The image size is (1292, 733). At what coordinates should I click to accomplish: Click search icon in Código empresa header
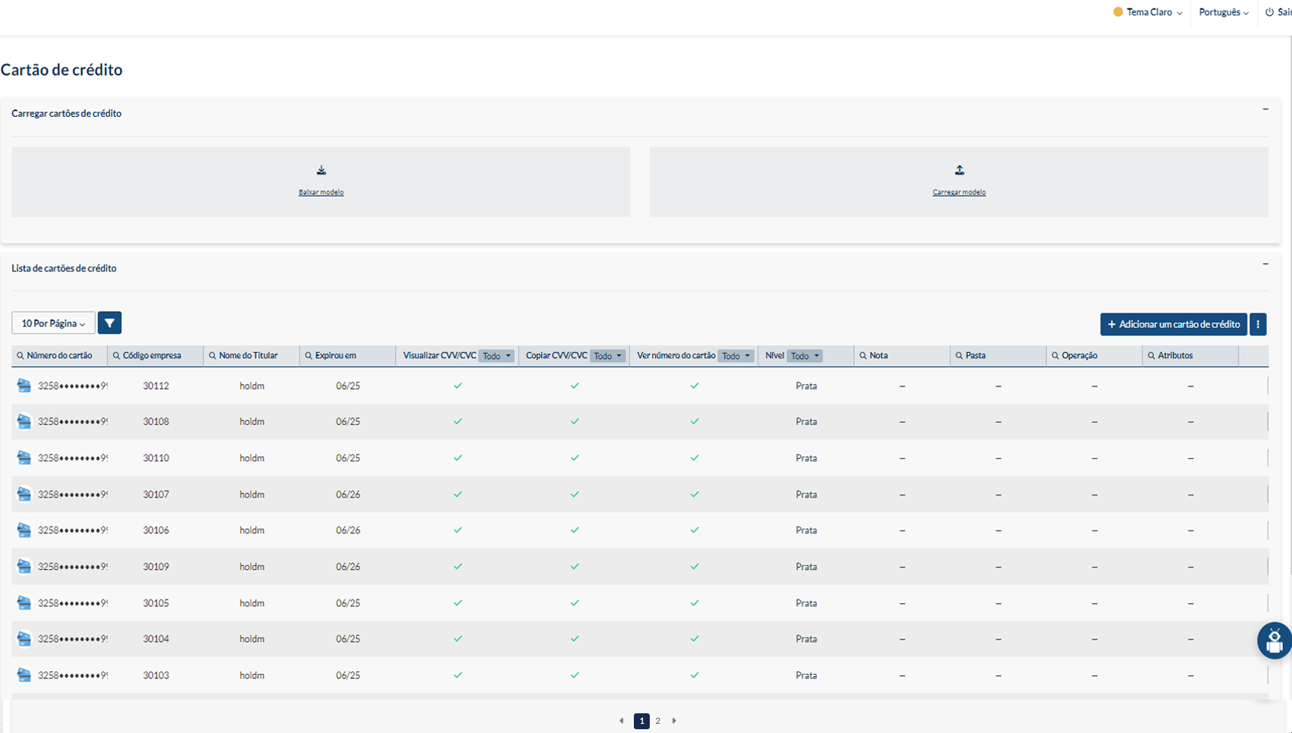click(x=116, y=356)
